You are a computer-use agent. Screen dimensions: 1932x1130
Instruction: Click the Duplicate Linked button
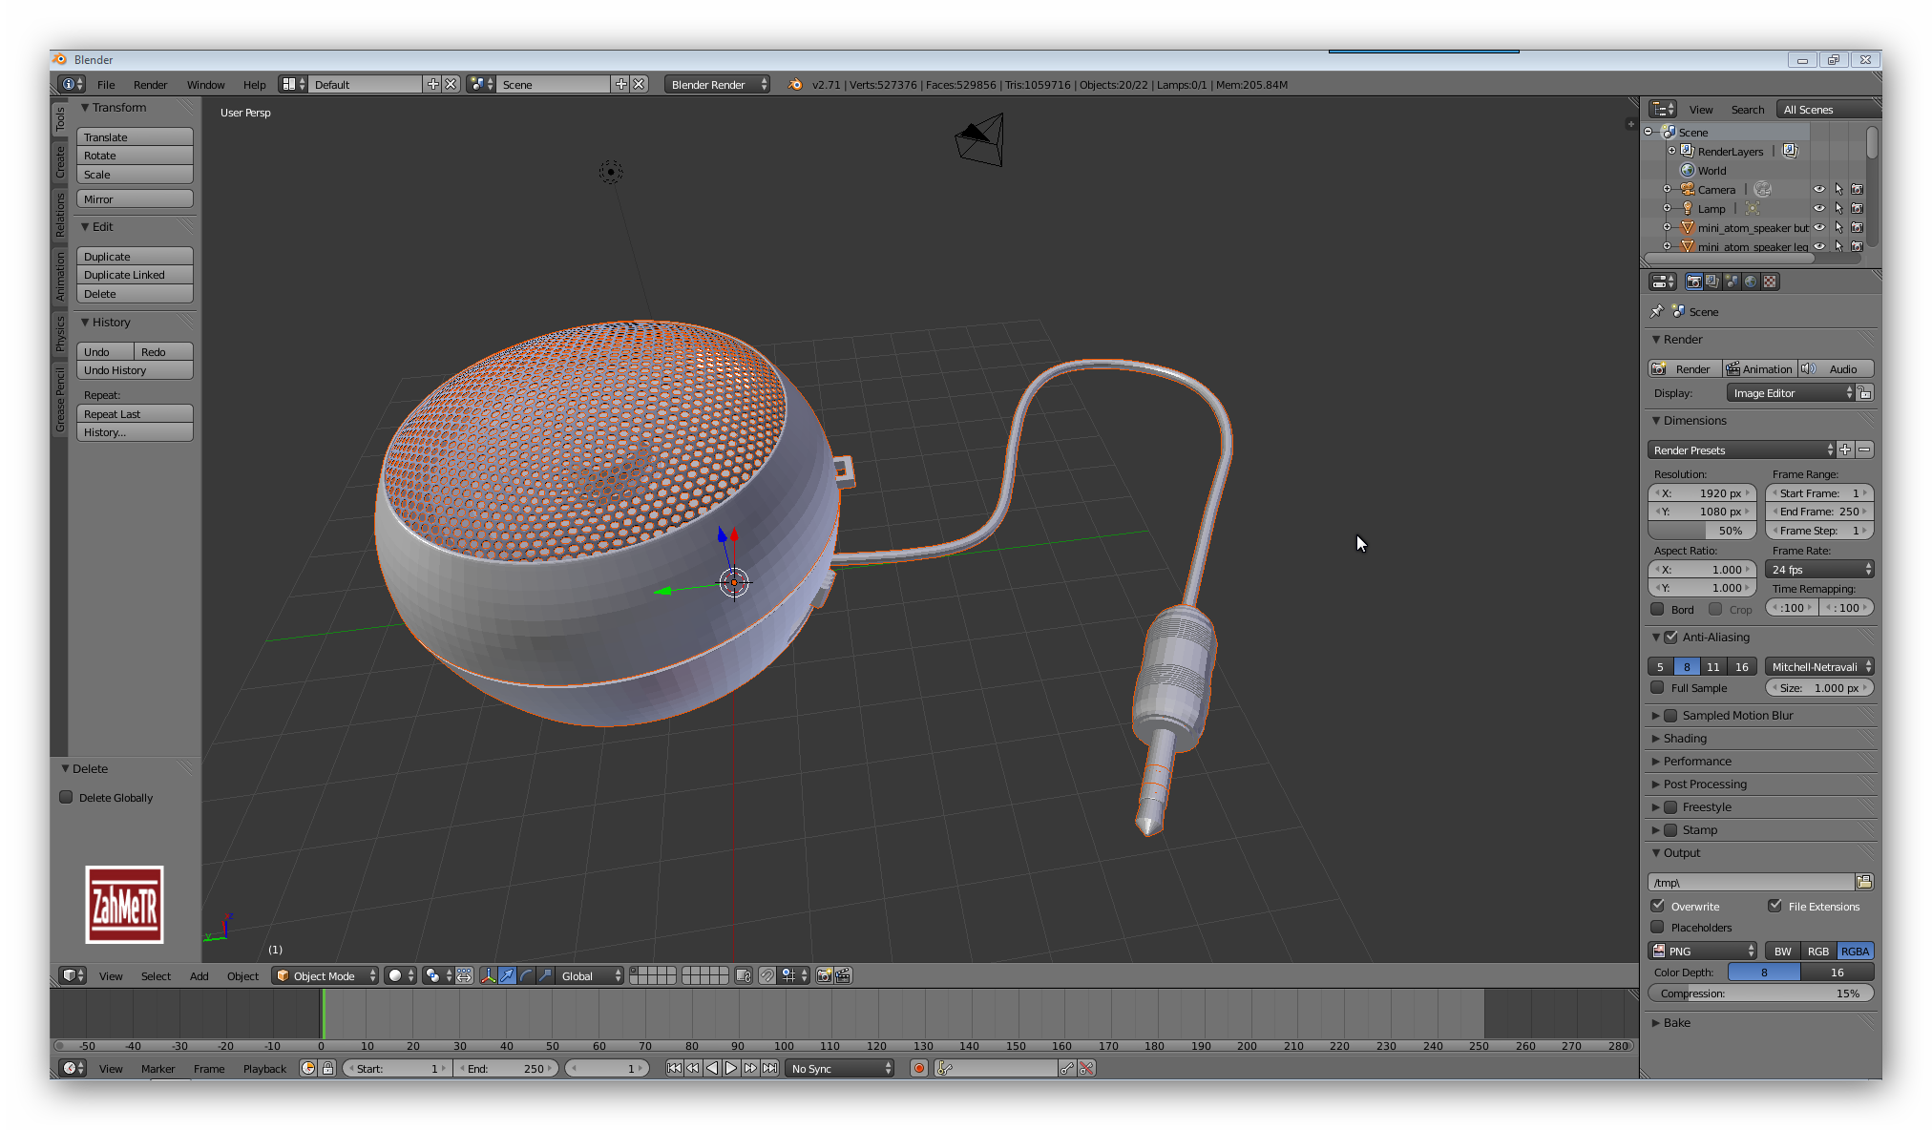tap(135, 275)
